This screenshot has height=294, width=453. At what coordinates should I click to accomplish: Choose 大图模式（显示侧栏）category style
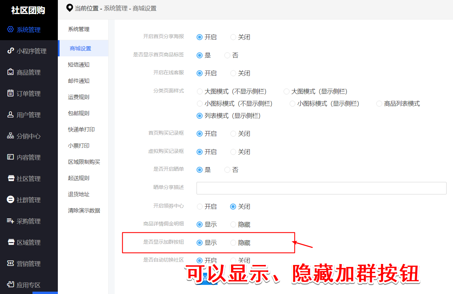[287, 91]
